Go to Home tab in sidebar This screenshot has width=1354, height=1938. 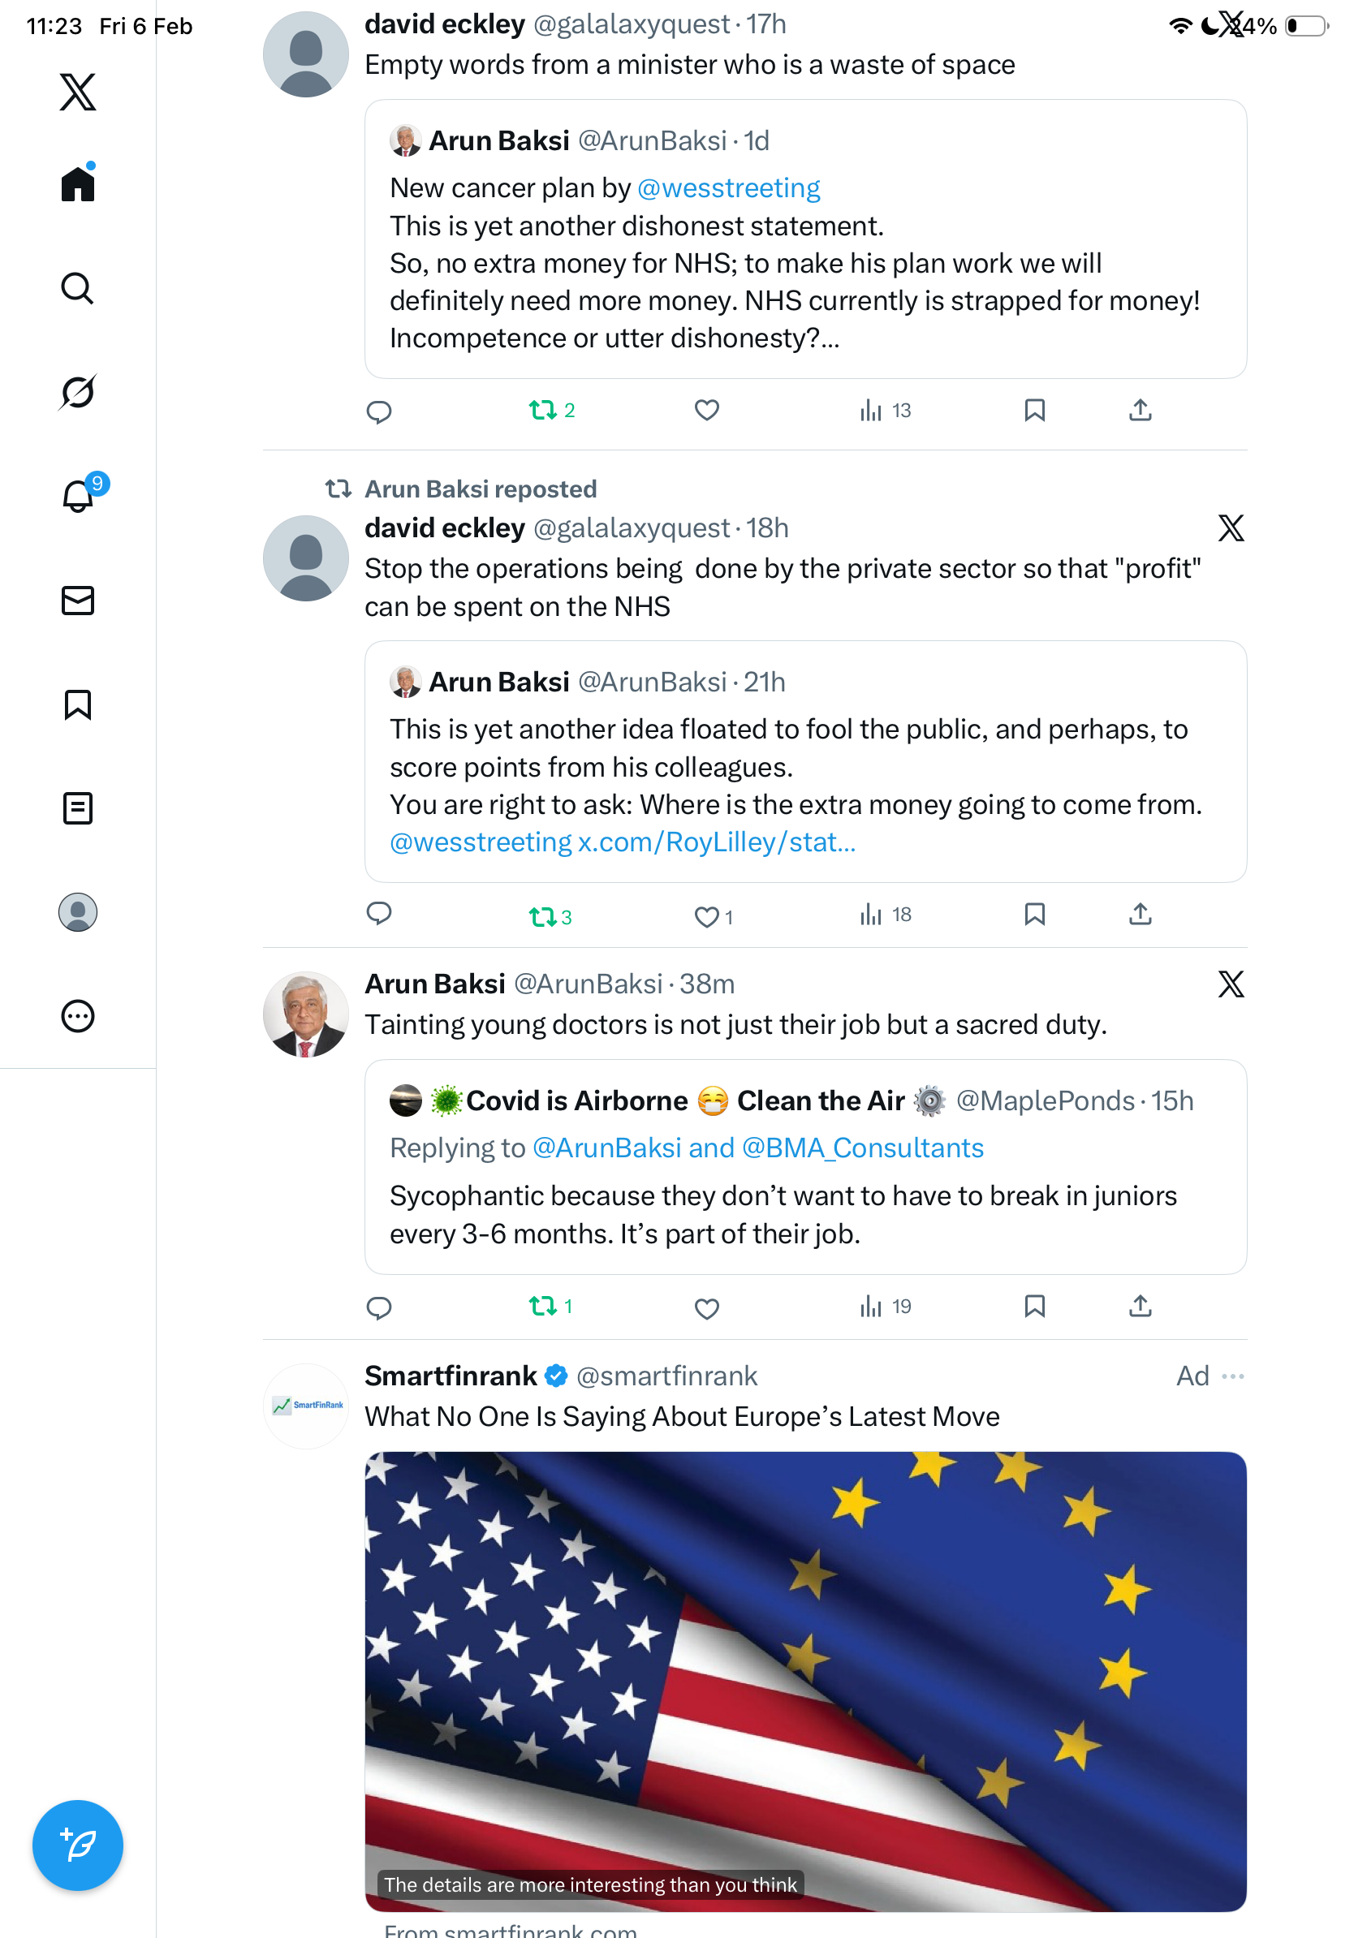[78, 184]
